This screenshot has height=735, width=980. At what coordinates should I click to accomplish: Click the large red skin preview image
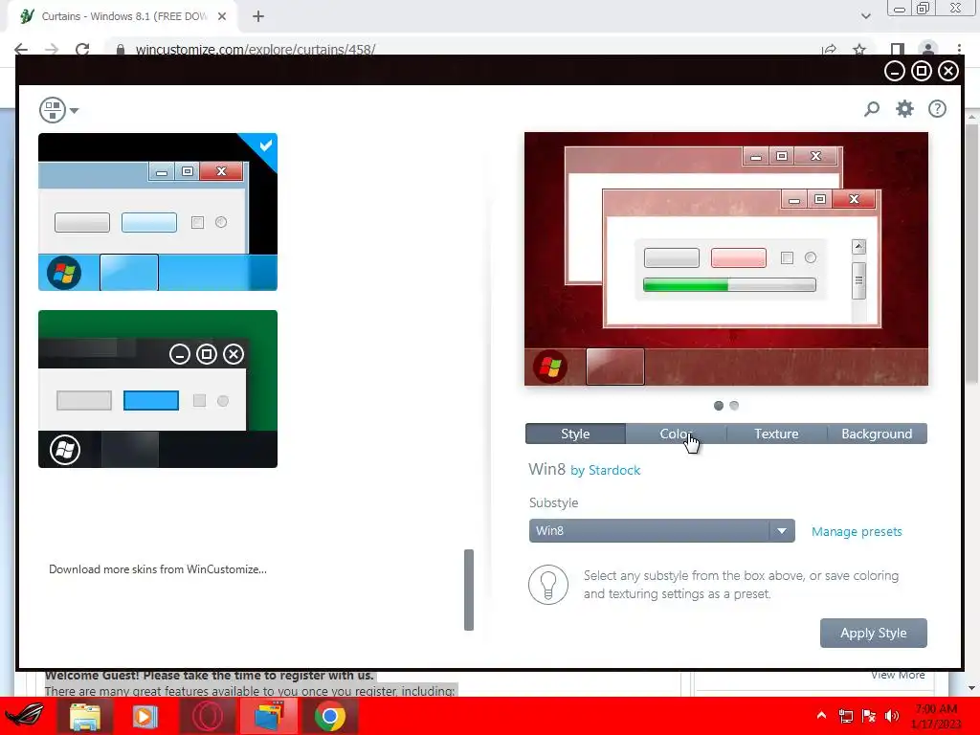[726, 258]
